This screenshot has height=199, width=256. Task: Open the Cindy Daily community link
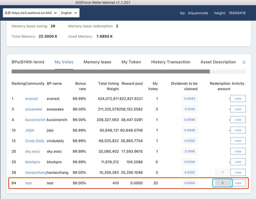[x=35, y=141]
